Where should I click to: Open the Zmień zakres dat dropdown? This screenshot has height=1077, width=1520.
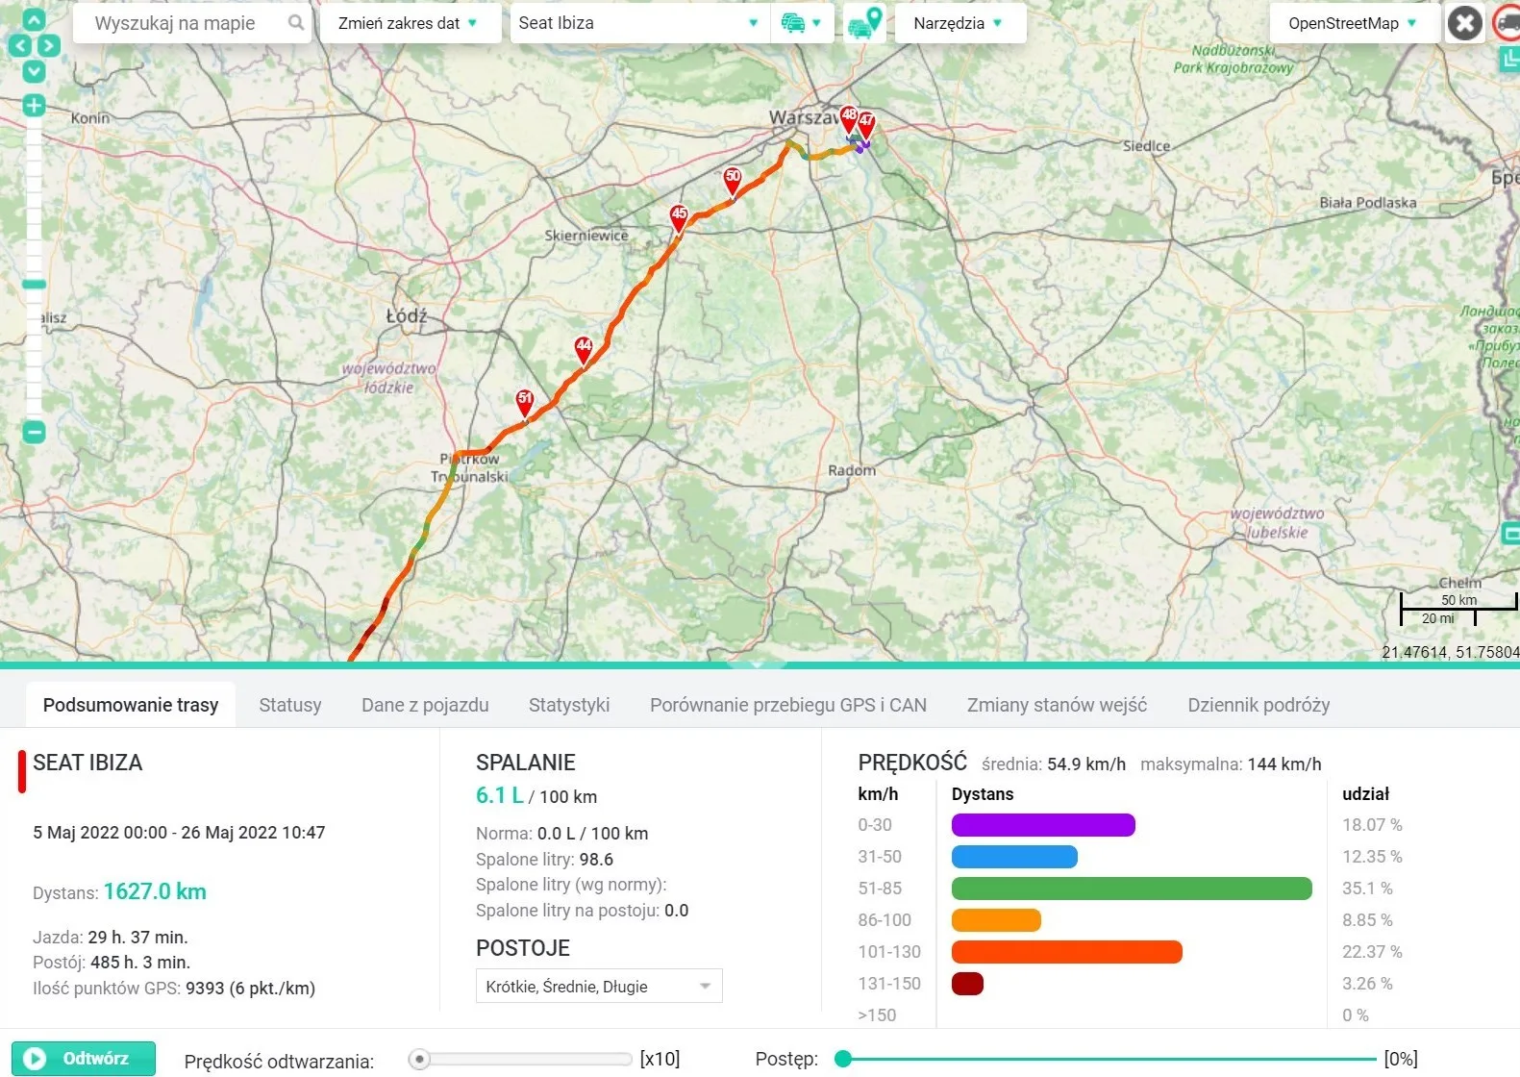click(x=409, y=23)
